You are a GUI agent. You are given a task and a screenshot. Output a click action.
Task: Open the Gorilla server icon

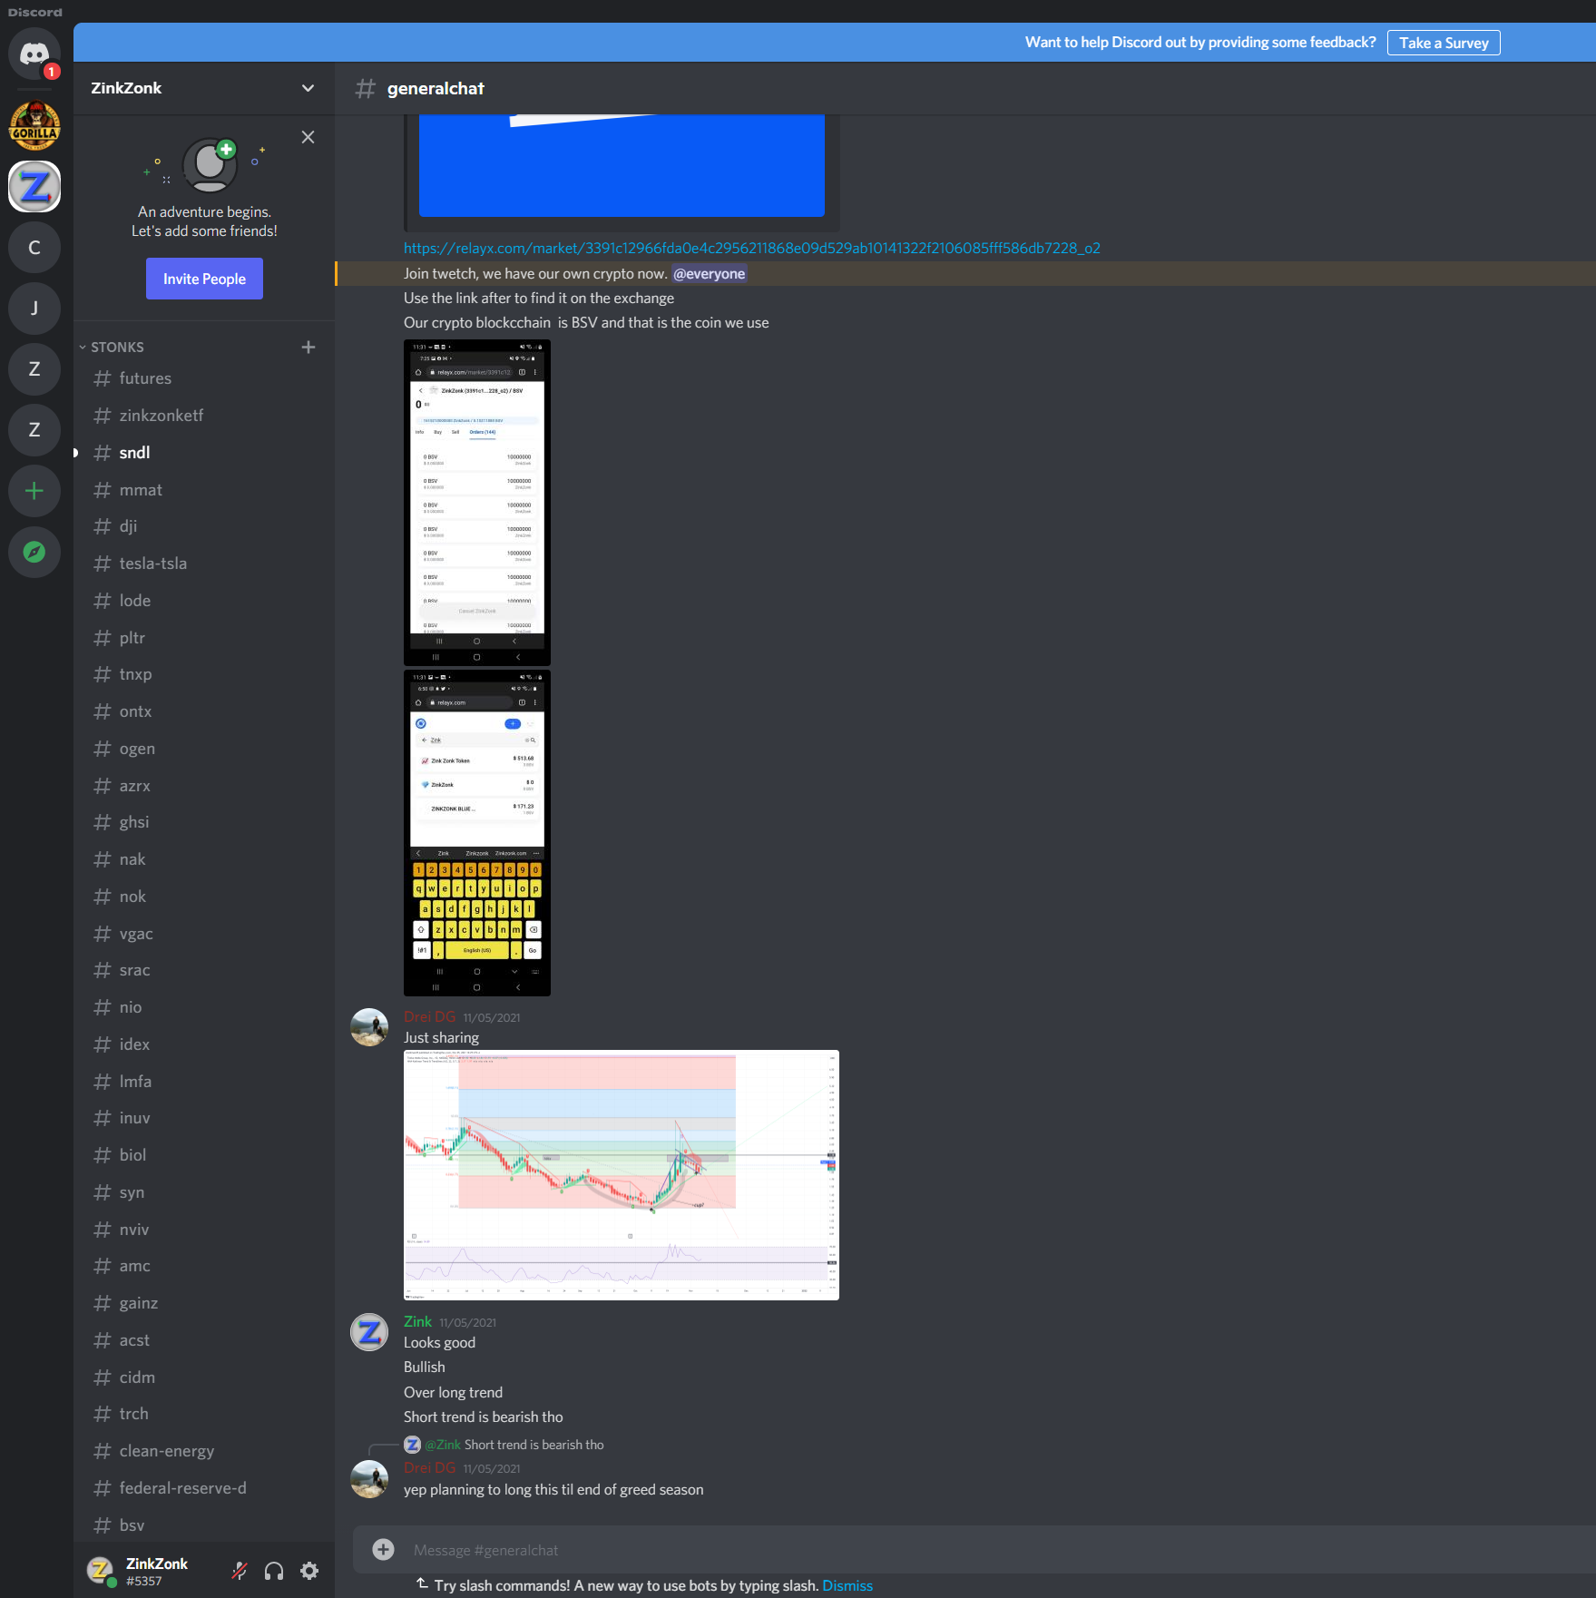pos(34,125)
